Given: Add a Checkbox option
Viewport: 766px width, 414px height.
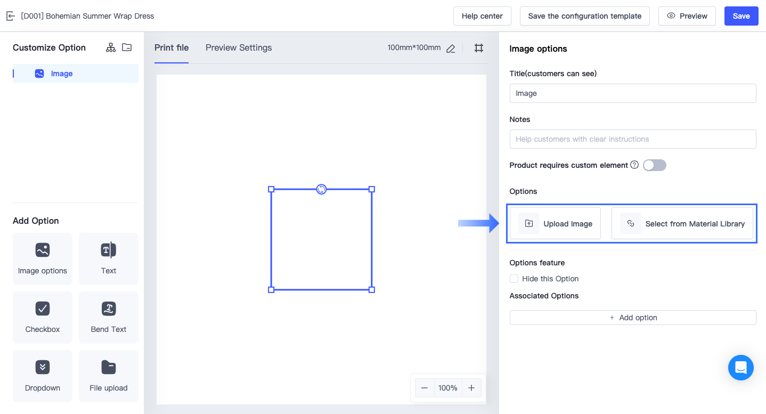Looking at the screenshot, I should (x=42, y=318).
